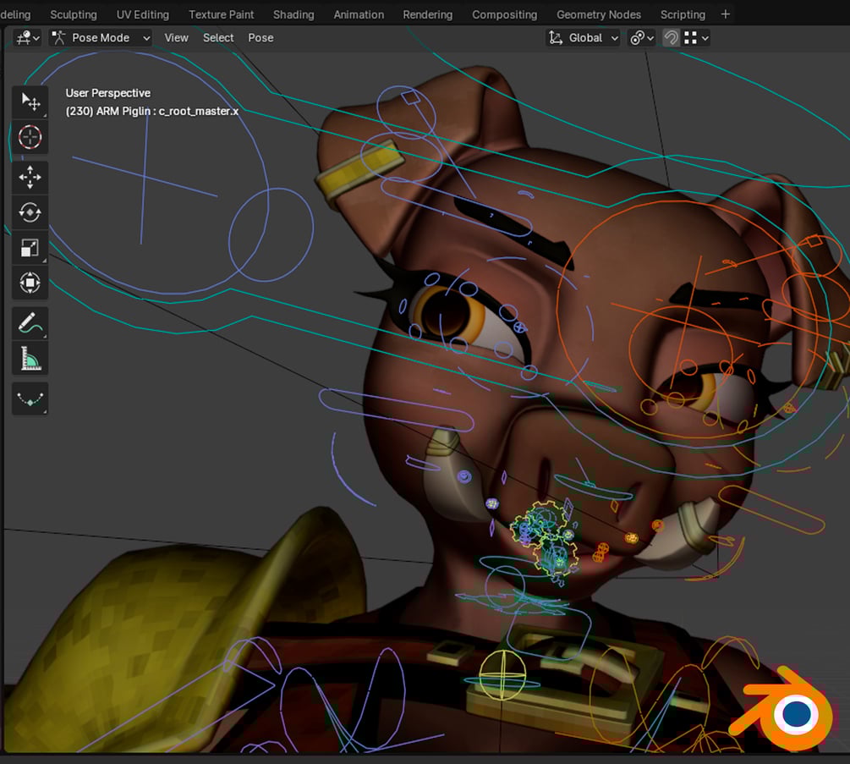Screen dimensions: 850x764
Task: Switch to the Animation workspace tab
Action: (359, 14)
